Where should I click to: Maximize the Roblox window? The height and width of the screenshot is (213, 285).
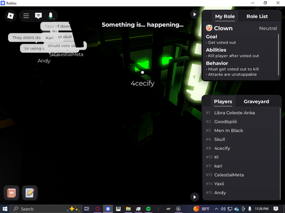[265, 3]
